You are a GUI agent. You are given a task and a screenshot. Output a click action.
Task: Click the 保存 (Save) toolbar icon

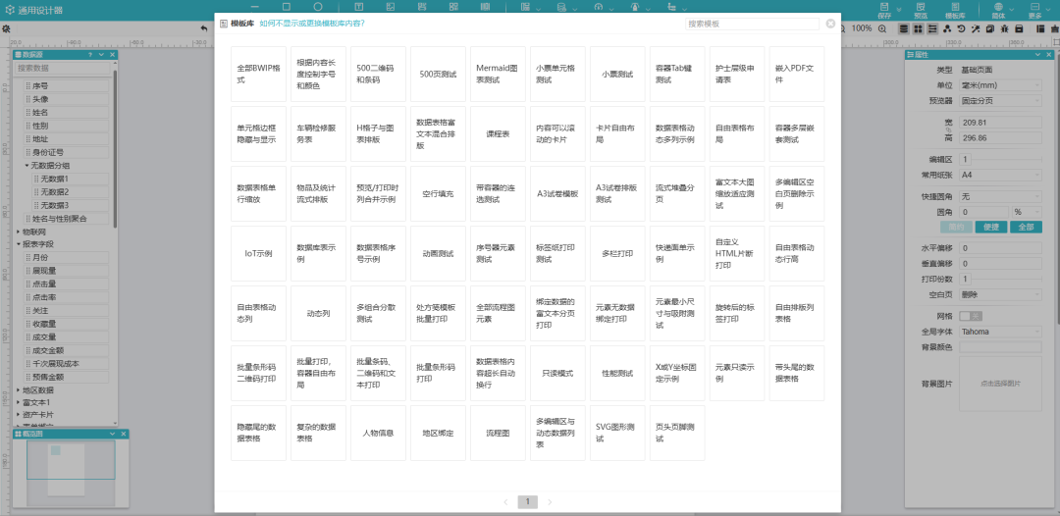(884, 11)
